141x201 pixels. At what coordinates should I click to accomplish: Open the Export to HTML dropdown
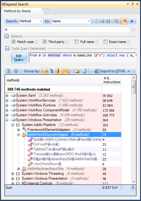[x=128, y=71]
